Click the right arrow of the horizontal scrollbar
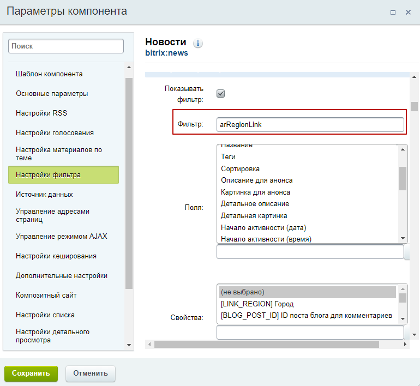 click(x=405, y=344)
